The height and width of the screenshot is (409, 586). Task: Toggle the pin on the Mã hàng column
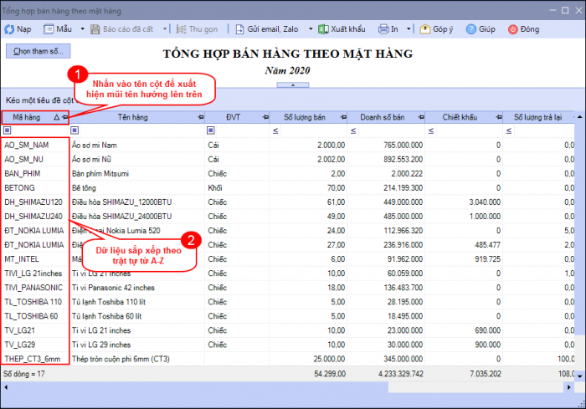coord(64,118)
